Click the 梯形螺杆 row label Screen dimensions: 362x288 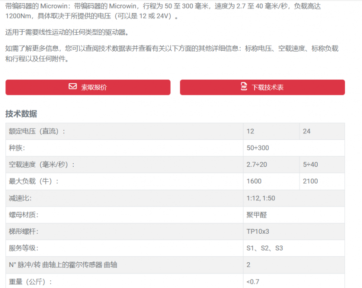(24, 231)
